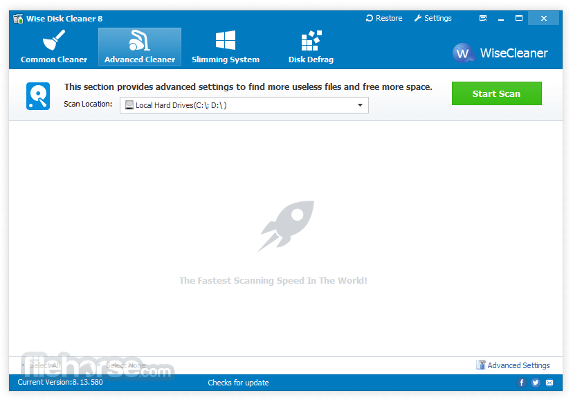Open the Scan Location dropdown

[244, 105]
